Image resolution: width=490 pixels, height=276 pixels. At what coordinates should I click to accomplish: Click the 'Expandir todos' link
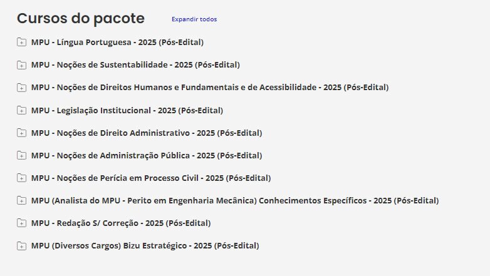coord(194,19)
